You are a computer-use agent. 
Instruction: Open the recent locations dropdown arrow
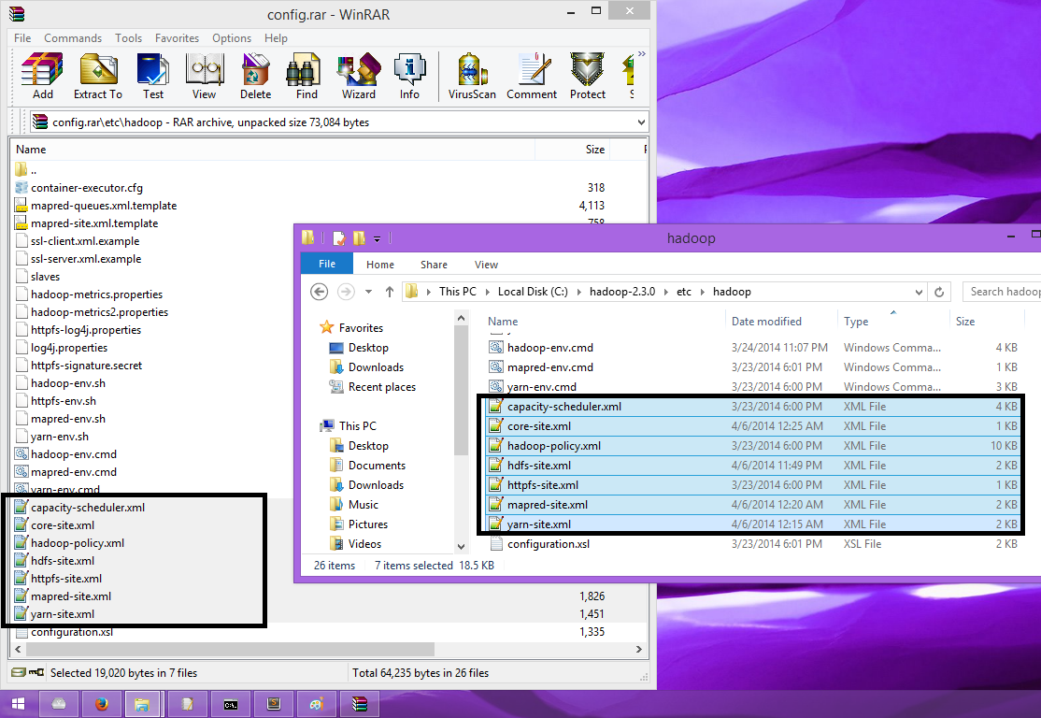coord(368,292)
